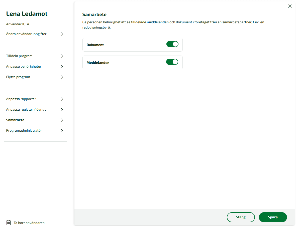
Task: Click the chevron beside Anpassa register / övrigt
Action: 62,110
